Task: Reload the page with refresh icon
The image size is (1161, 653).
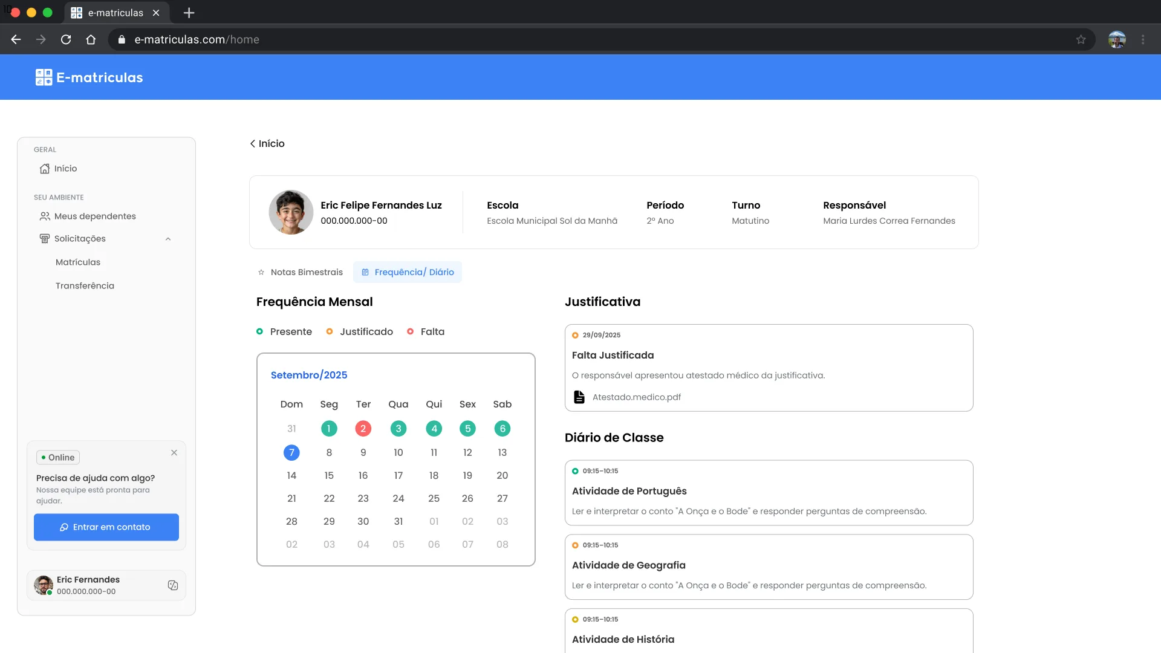Action: point(66,39)
